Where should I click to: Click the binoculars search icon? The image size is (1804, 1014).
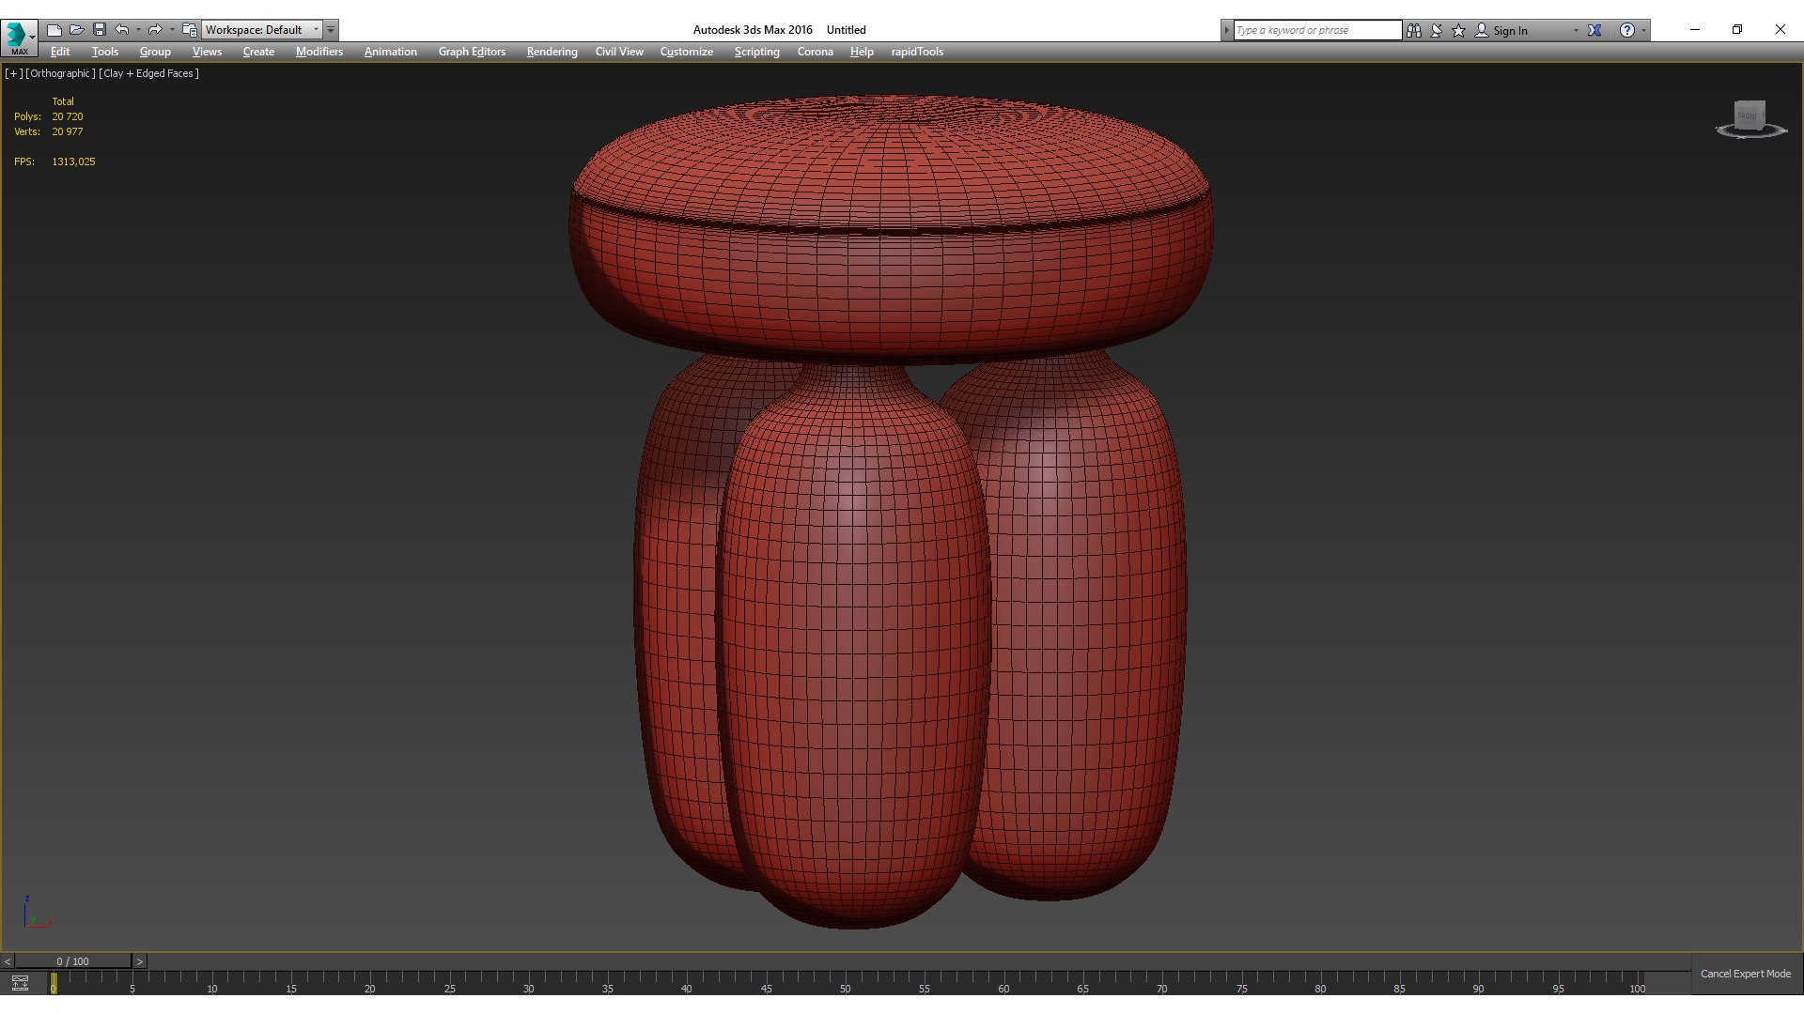pyautogui.click(x=1414, y=30)
